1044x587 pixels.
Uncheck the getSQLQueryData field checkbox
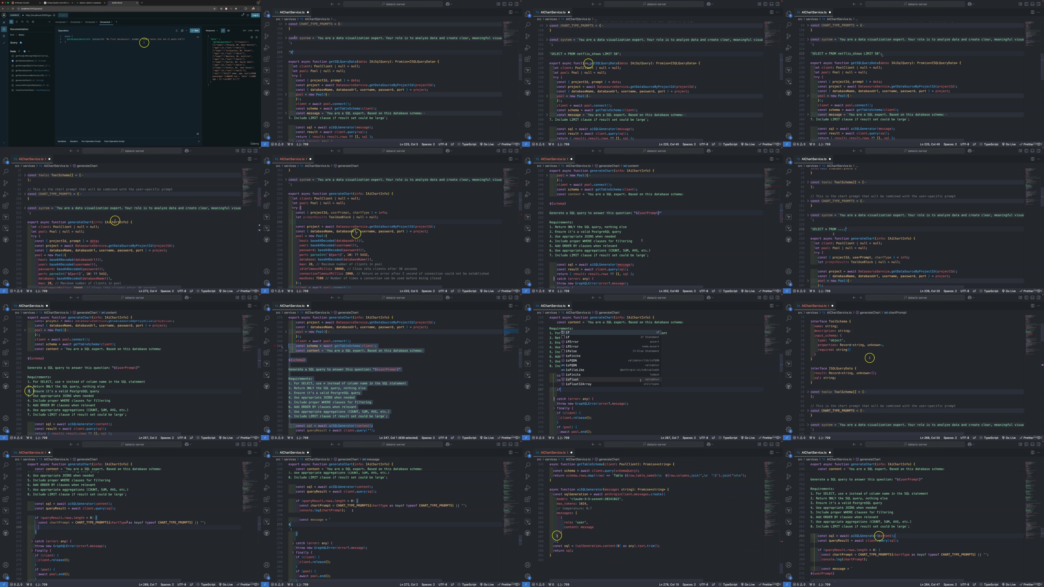[x=13, y=61]
